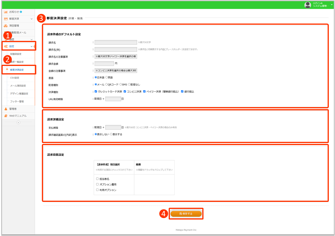The image size is (335, 236).
Task: Open the account dropdown arrow in header
Action: pyautogui.click(x=332, y=5)
